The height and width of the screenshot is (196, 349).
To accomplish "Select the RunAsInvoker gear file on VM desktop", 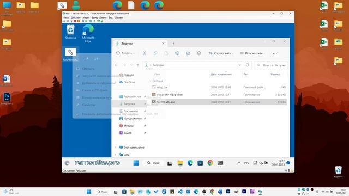I will [70, 54].
